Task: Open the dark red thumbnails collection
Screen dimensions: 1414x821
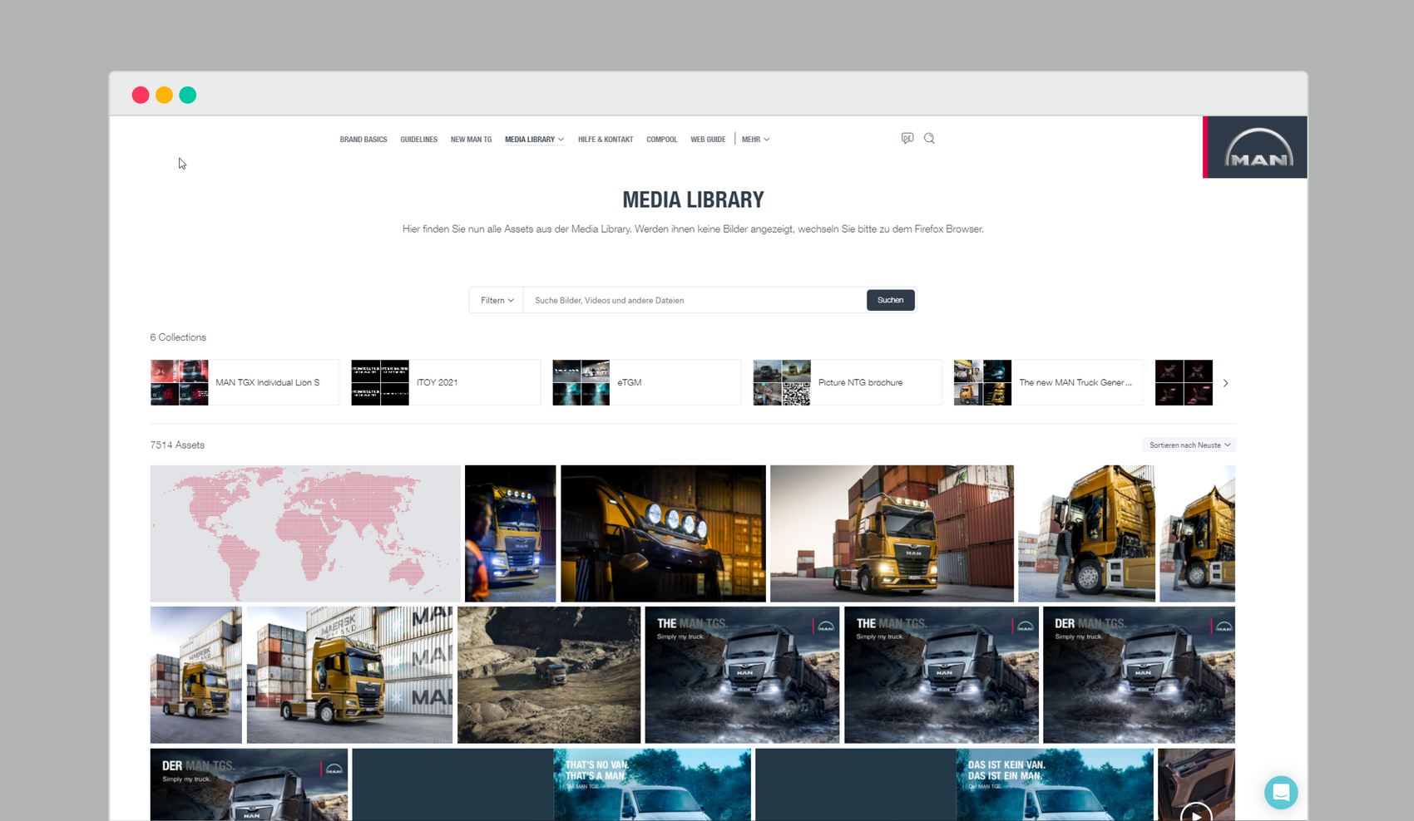Action: coord(1184,382)
